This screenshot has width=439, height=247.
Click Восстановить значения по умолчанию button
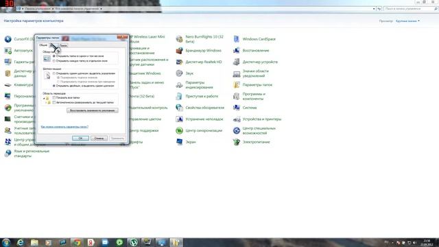pos(93,110)
